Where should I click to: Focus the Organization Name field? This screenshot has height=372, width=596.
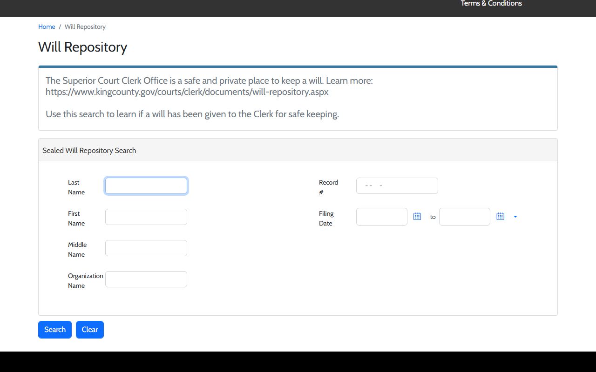click(x=146, y=279)
